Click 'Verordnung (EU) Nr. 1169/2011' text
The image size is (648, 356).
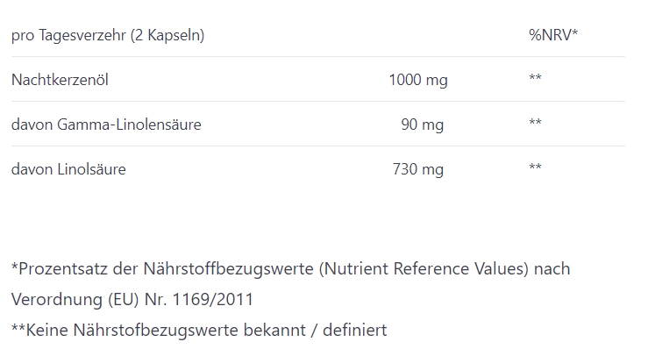[x=132, y=299]
